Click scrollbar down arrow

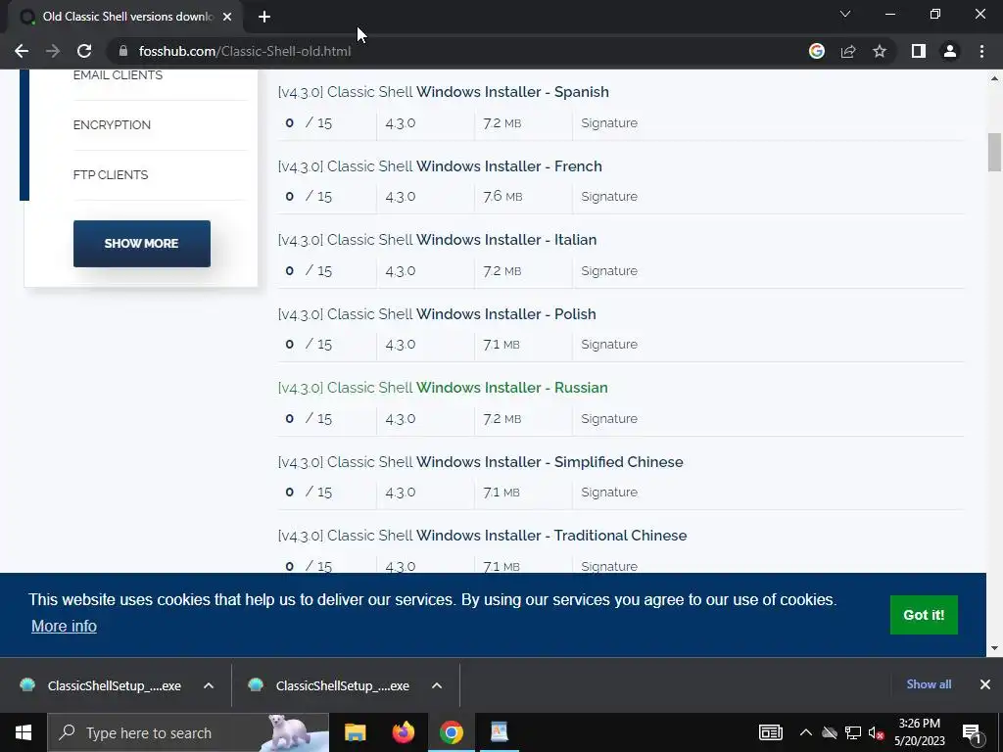click(x=994, y=648)
